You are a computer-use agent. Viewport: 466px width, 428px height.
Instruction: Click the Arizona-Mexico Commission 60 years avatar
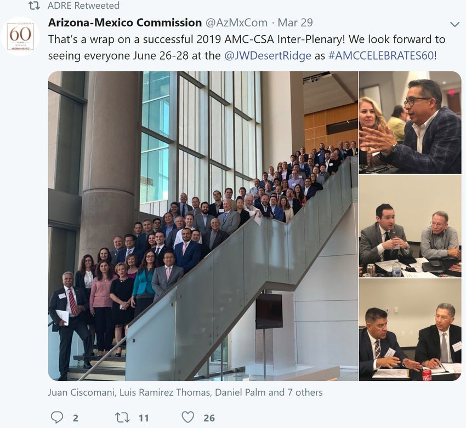(20, 37)
